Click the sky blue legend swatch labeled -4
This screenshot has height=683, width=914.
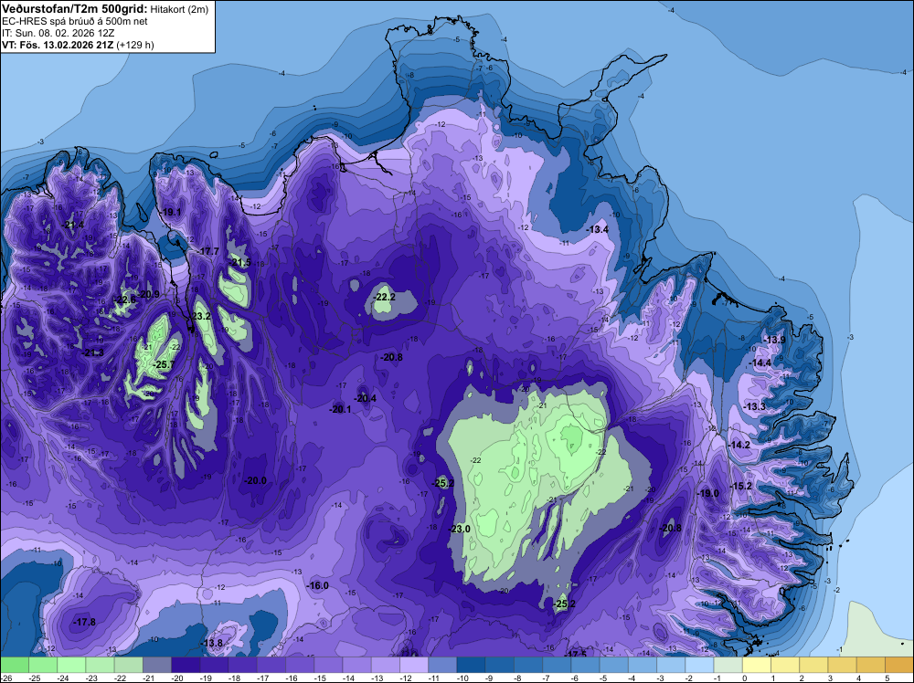point(643,665)
